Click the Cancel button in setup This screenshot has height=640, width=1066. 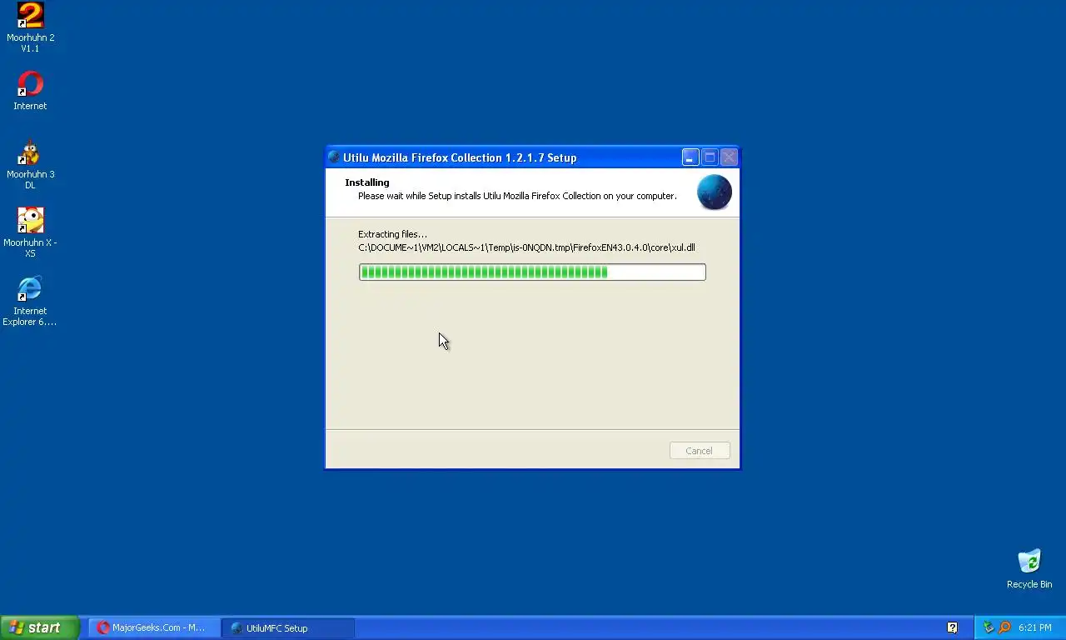coord(700,451)
